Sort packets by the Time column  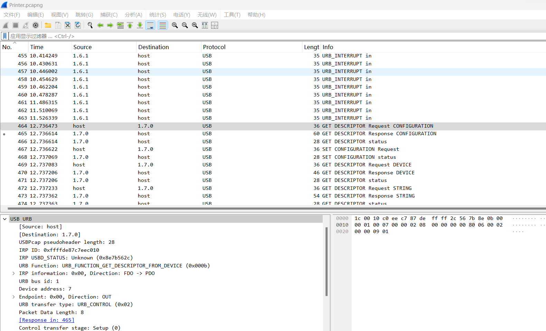click(50, 47)
